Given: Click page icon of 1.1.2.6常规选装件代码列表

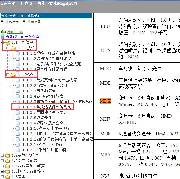Looking at the screenshot, I should (x=18, y=107).
